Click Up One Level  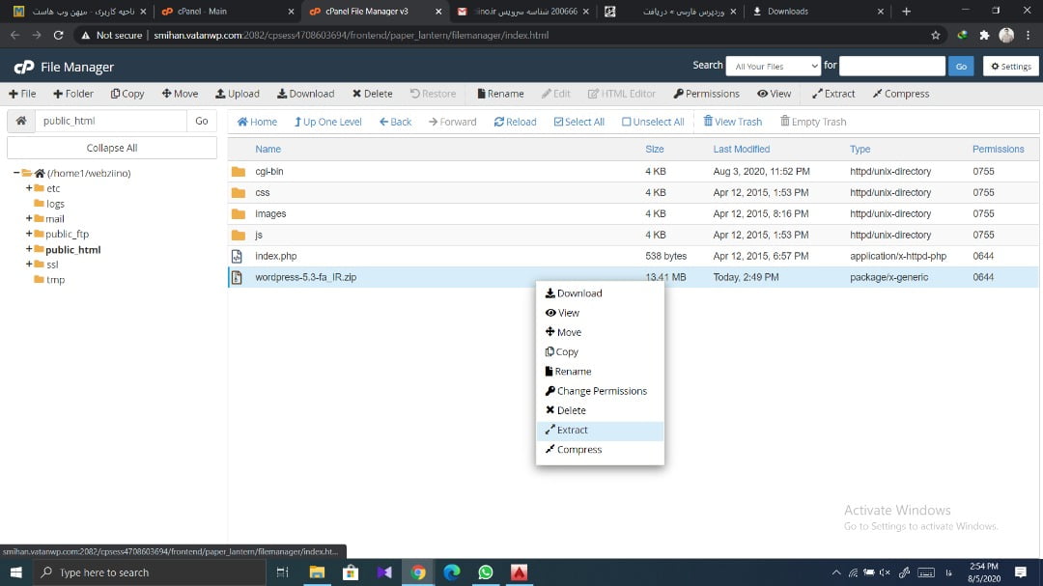pos(328,122)
